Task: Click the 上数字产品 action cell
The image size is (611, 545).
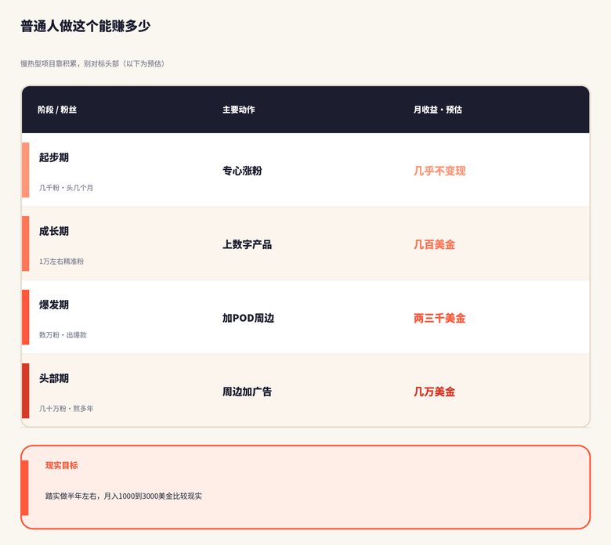Action: pos(247,244)
